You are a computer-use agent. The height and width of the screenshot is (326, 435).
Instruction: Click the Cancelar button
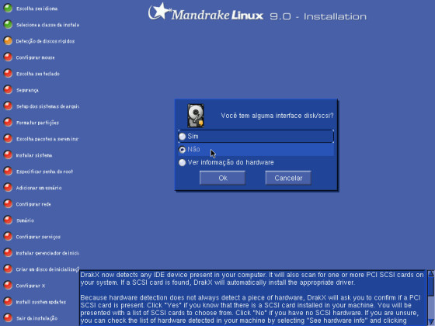[288, 178]
